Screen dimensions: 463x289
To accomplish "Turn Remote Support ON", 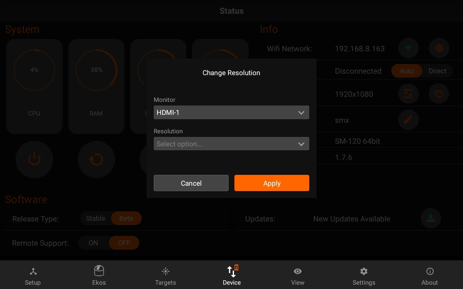I will point(93,243).
